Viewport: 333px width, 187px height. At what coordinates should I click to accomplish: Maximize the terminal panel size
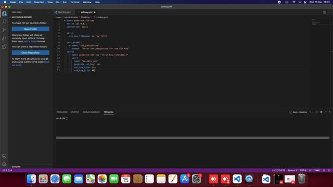326,112
